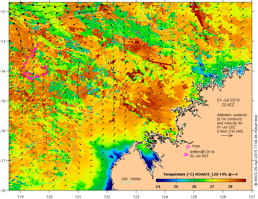Click the longitude axis label 119
The height and width of the screenshot is (199, 258).
tap(21, 197)
